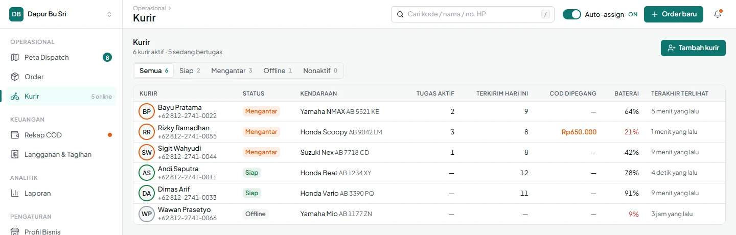Click the Offline status badge of Wawan Prasetyo

tap(256, 214)
